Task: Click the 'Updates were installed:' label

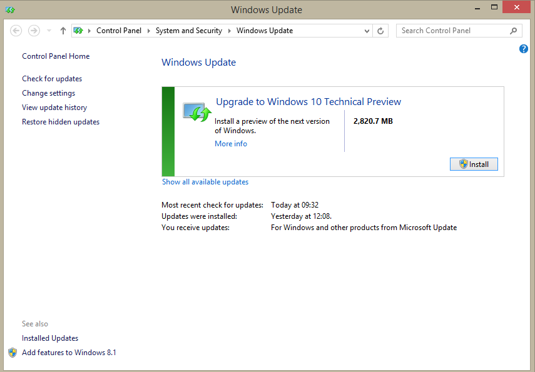Action: coord(199,216)
